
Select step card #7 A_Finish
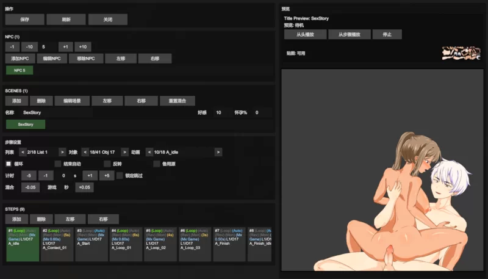coord(229,244)
